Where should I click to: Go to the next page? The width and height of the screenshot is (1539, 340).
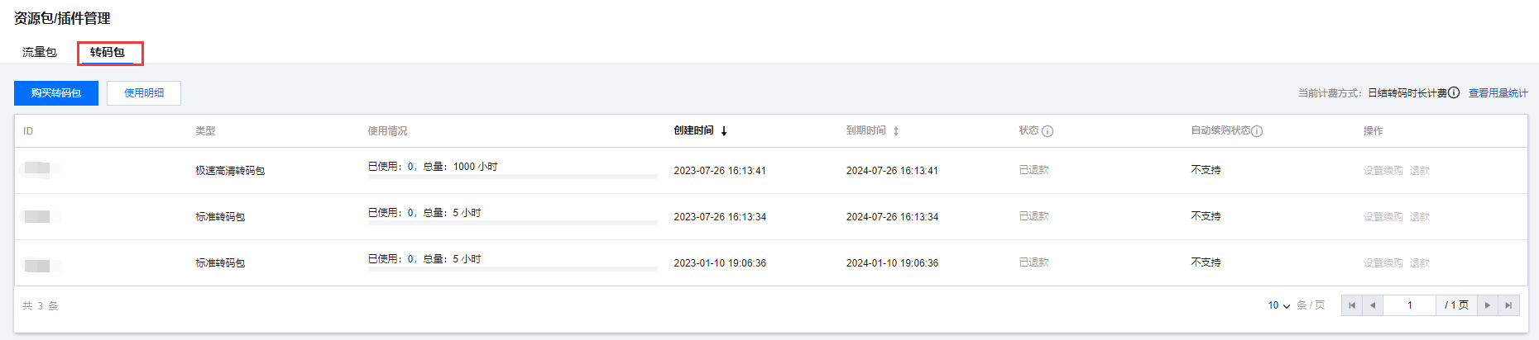tap(1488, 305)
